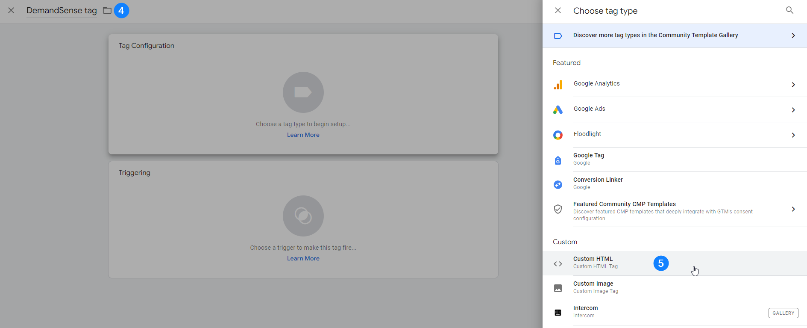Viewport: 807px width, 328px height.
Task: Click the Custom Image picture icon
Action: [x=558, y=288]
